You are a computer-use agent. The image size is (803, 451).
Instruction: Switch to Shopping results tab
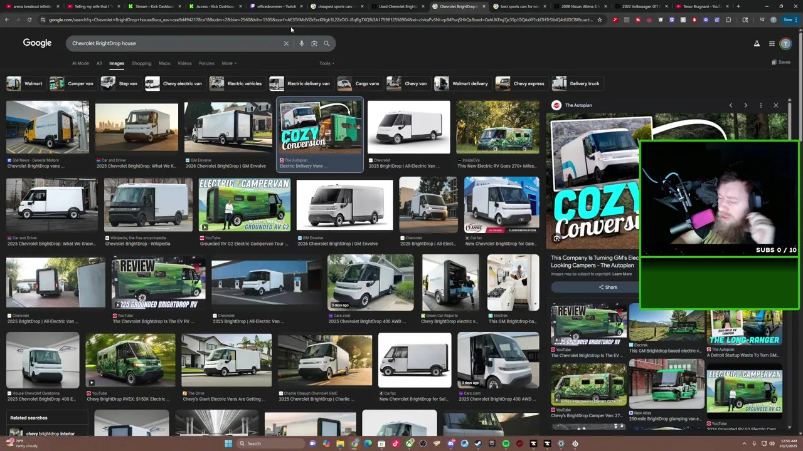click(x=141, y=63)
